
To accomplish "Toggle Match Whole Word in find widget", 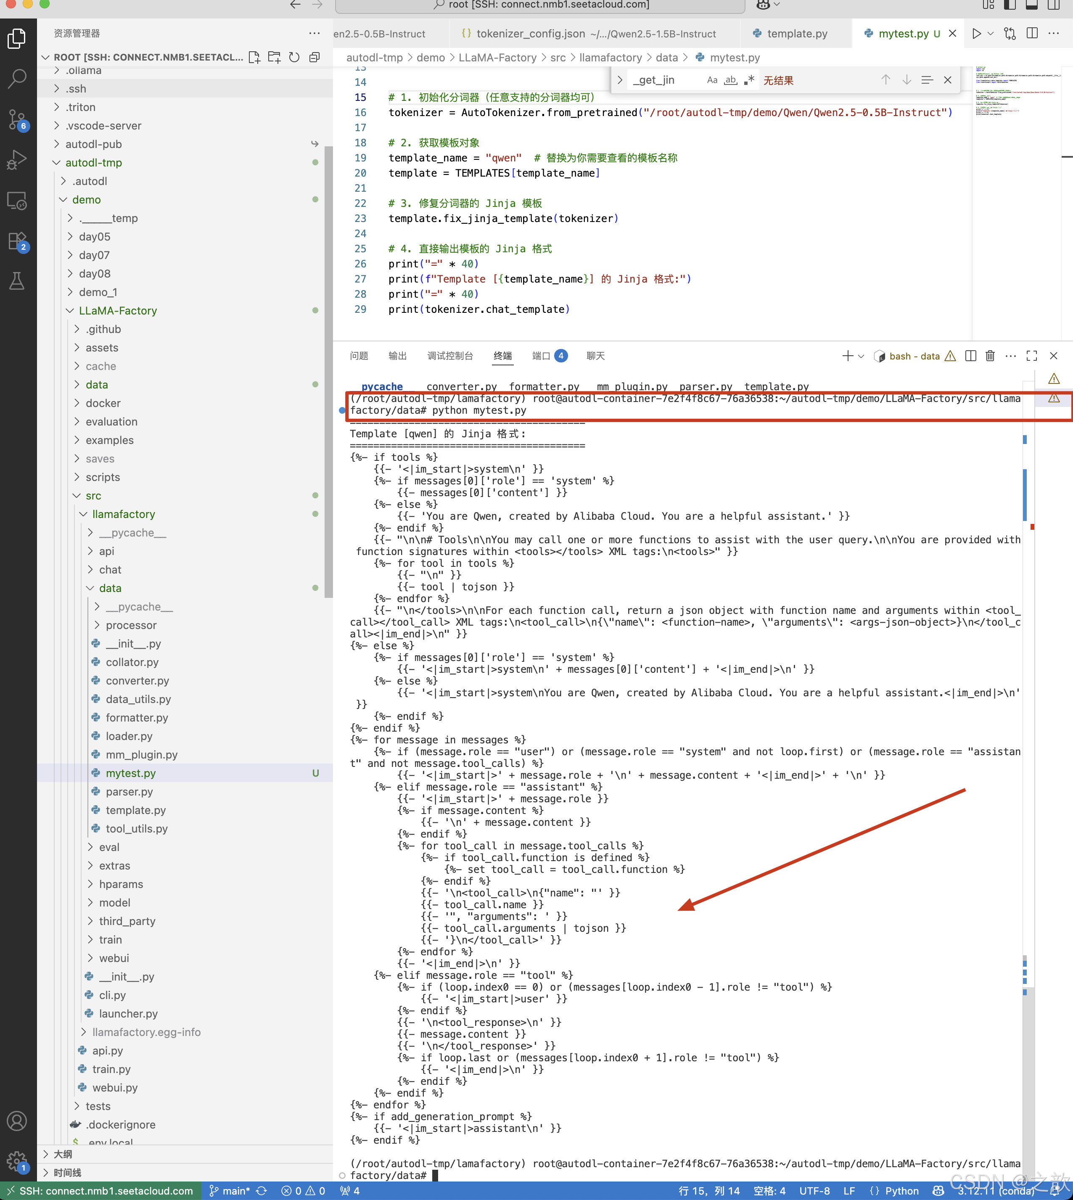I will (x=730, y=79).
